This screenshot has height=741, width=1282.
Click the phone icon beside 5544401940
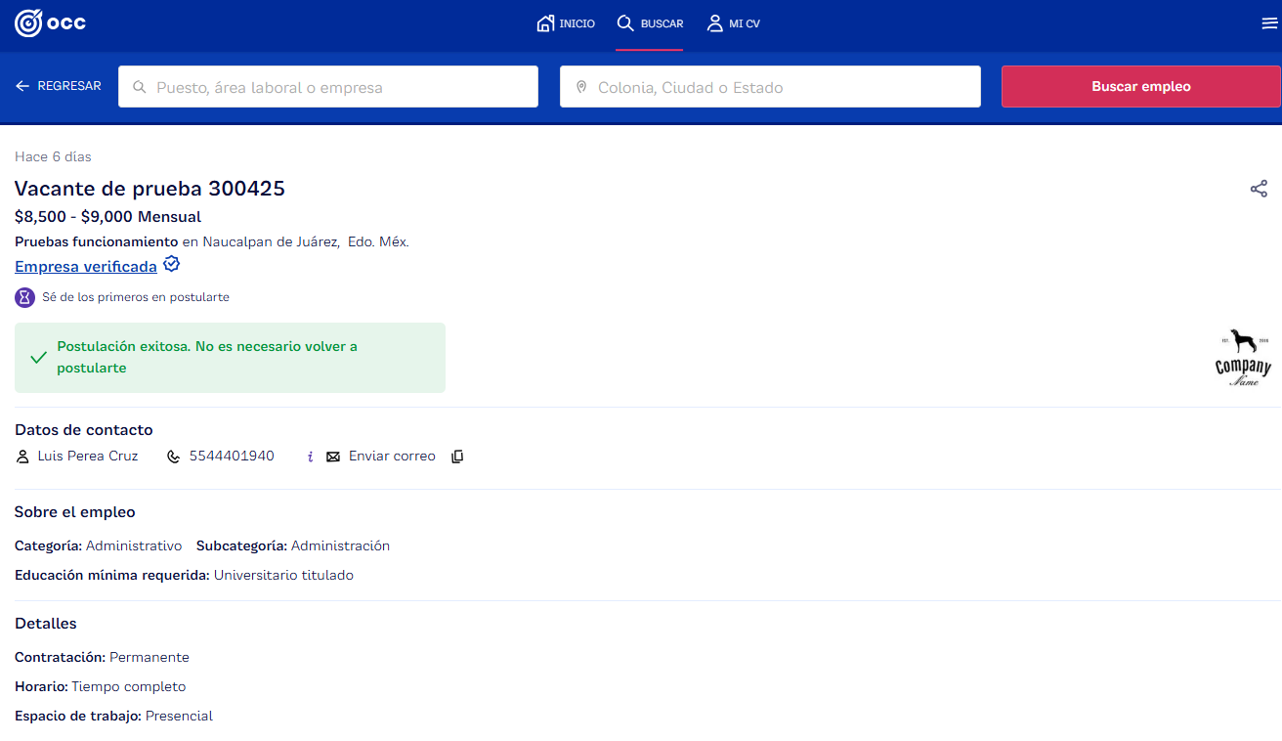pos(174,457)
